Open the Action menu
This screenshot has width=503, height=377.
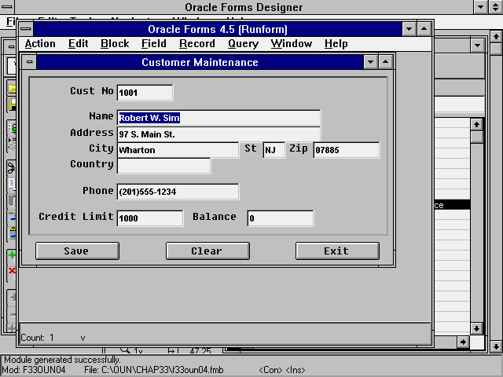40,44
